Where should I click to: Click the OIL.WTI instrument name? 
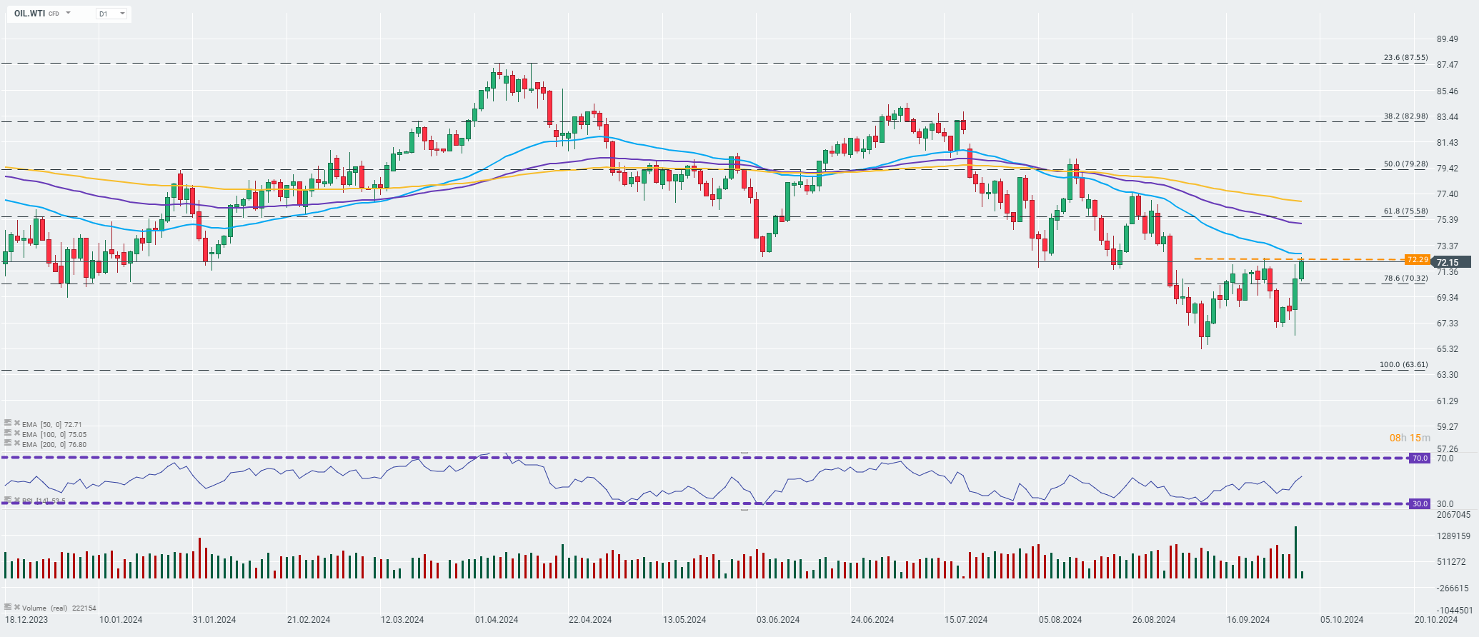pos(29,14)
